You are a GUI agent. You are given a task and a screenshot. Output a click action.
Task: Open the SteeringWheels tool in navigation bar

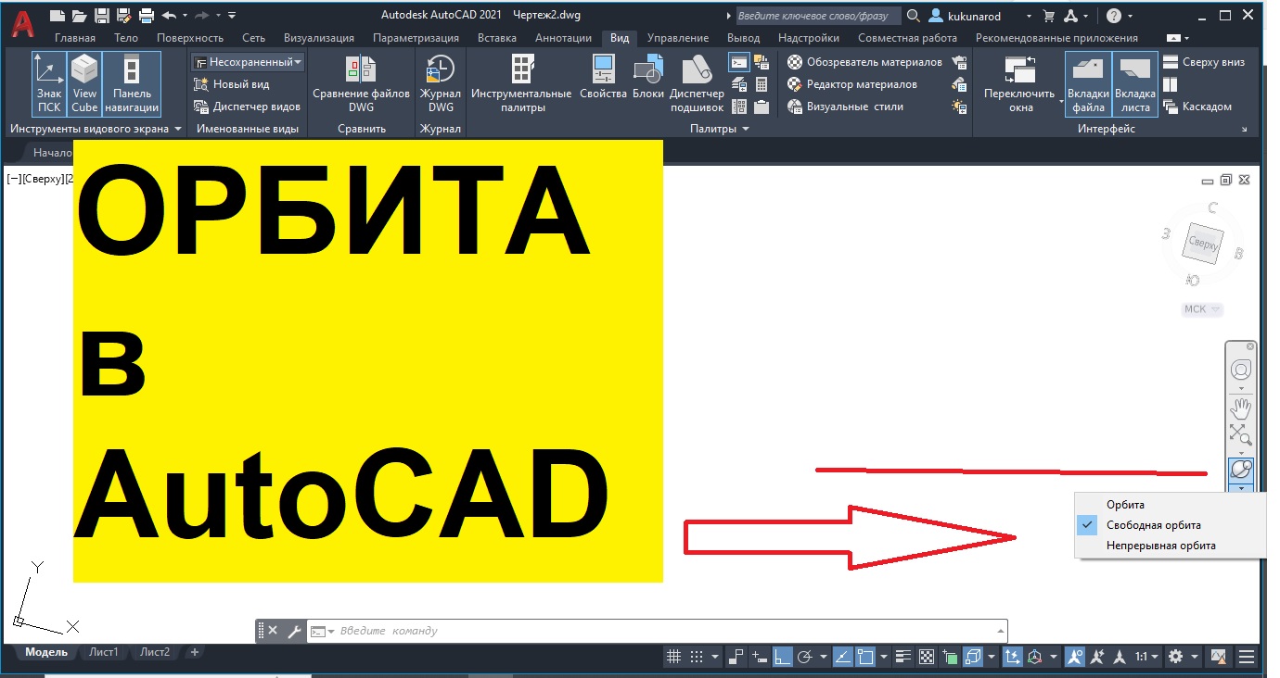pos(1240,370)
